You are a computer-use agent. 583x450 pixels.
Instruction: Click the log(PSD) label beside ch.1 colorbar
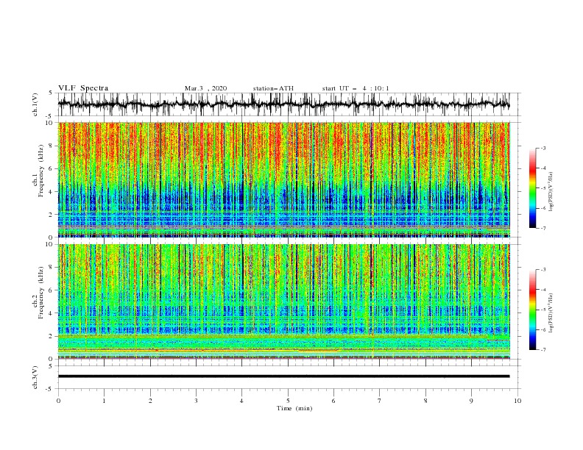click(x=551, y=192)
